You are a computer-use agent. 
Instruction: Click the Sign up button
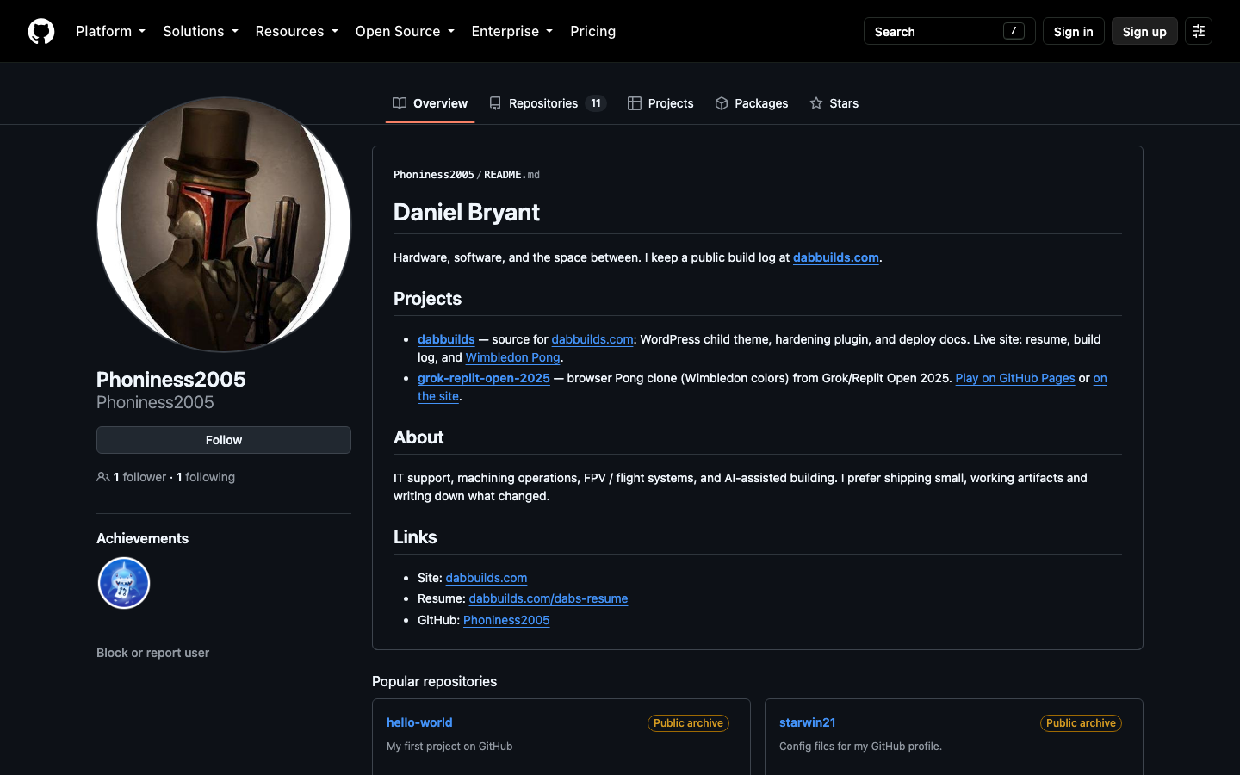point(1144,31)
